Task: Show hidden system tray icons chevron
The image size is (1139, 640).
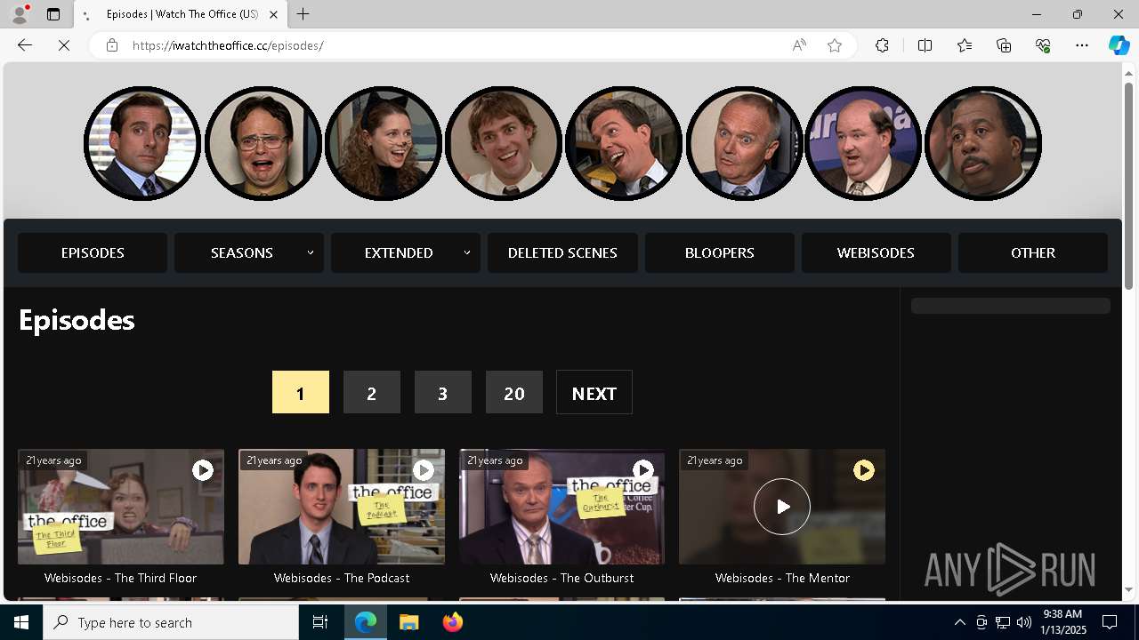Action: (x=959, y=622)
